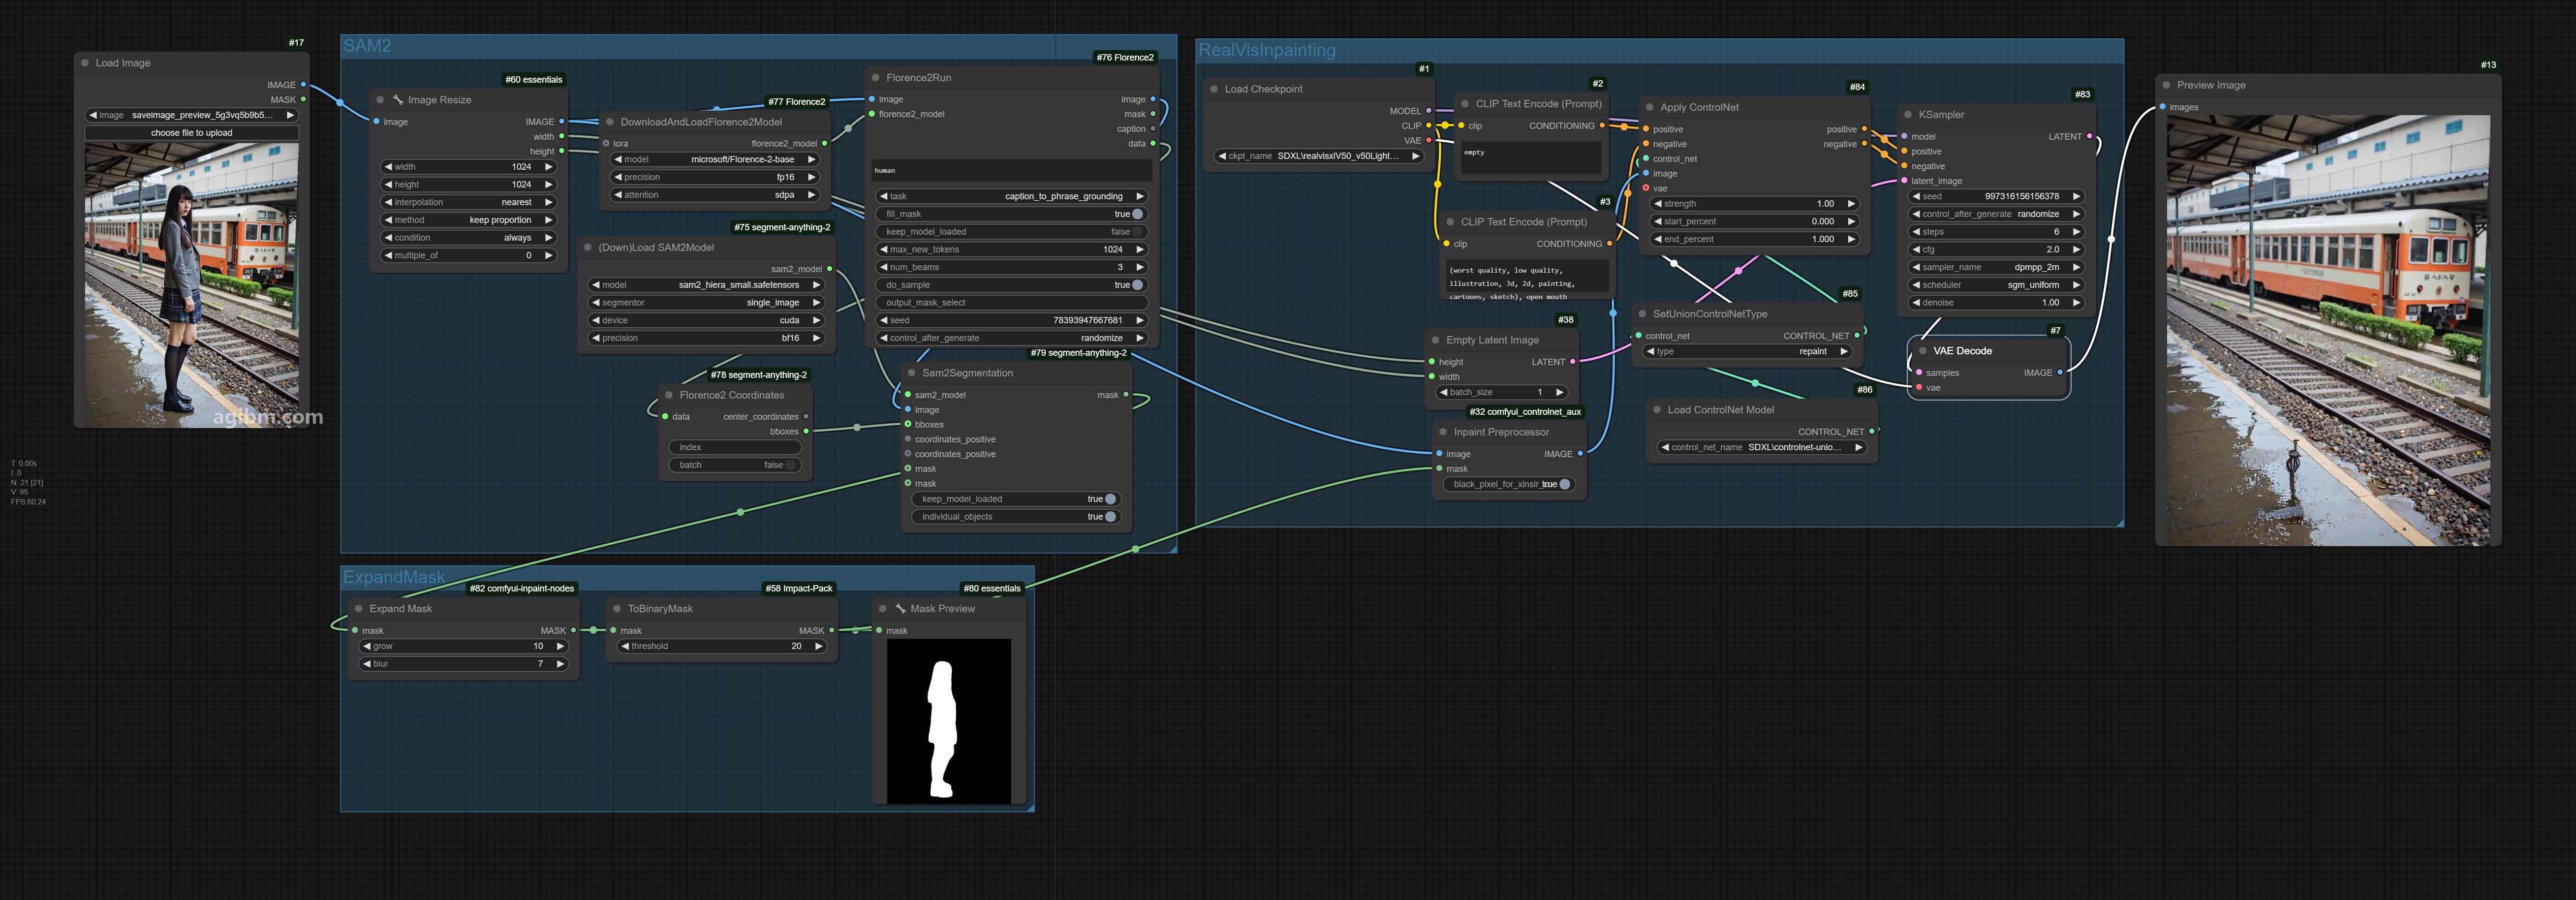
Task: Increase Expand Mask grow value with right arrow
Action: [x=560, y=647]
